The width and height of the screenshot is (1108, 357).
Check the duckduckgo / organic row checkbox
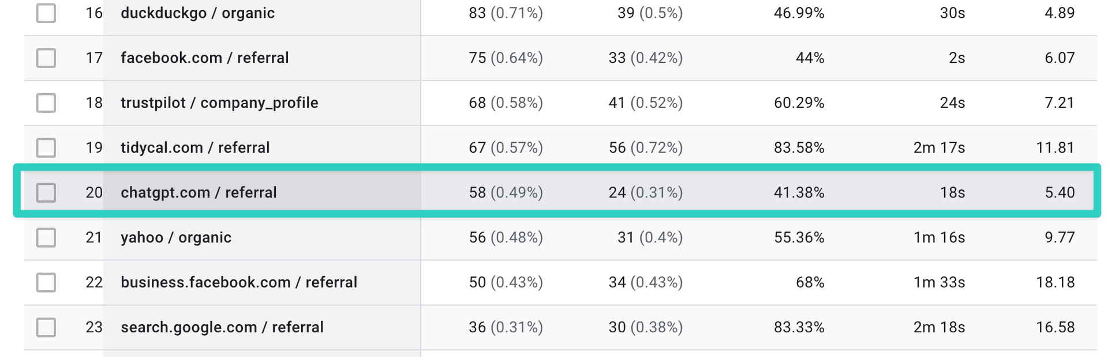click(x=46, y=13)
